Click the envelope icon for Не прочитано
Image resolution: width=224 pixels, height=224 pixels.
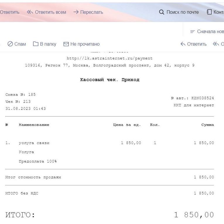point(66,44)
